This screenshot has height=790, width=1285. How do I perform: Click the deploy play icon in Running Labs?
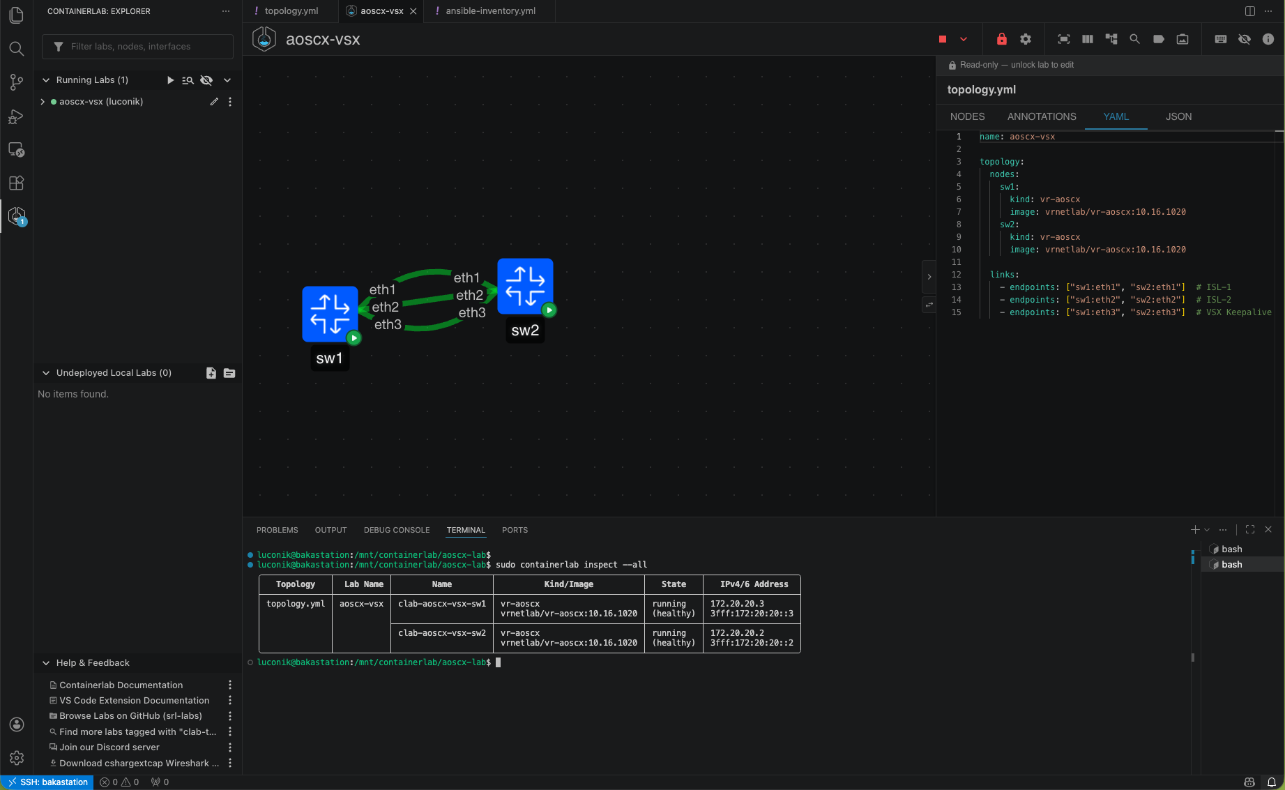pyautogui.click(x=170, y=80)
